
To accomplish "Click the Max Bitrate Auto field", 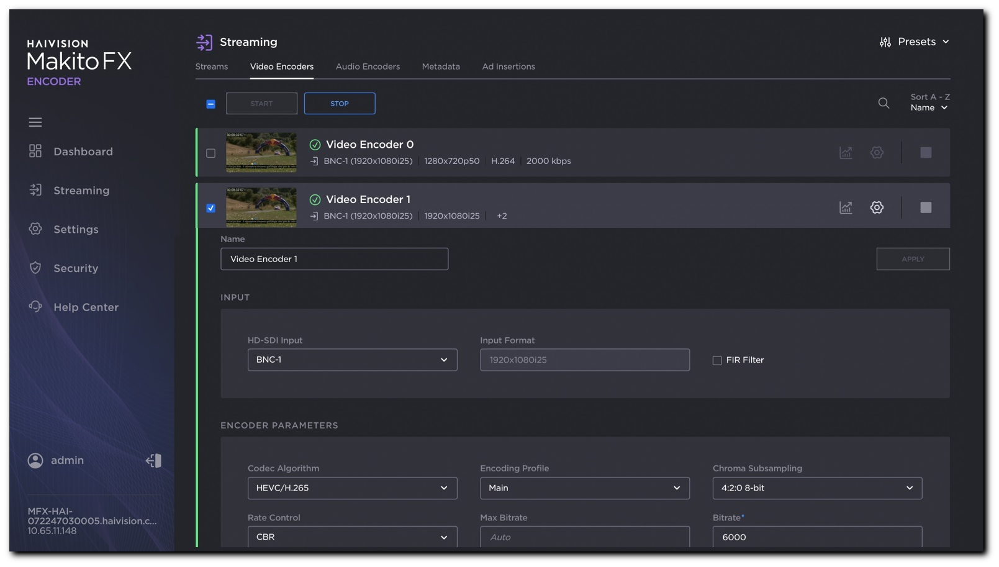I will pos(585,537).
